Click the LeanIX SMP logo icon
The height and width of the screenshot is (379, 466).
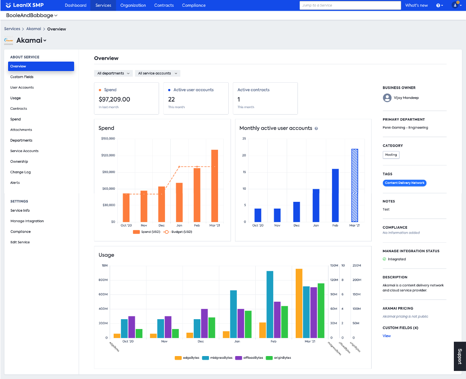[x=8, y=5]
